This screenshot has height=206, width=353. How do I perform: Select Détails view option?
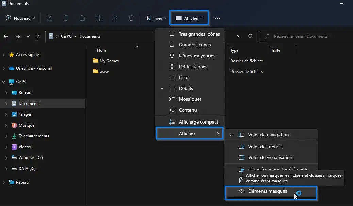[x=190, y=88]
